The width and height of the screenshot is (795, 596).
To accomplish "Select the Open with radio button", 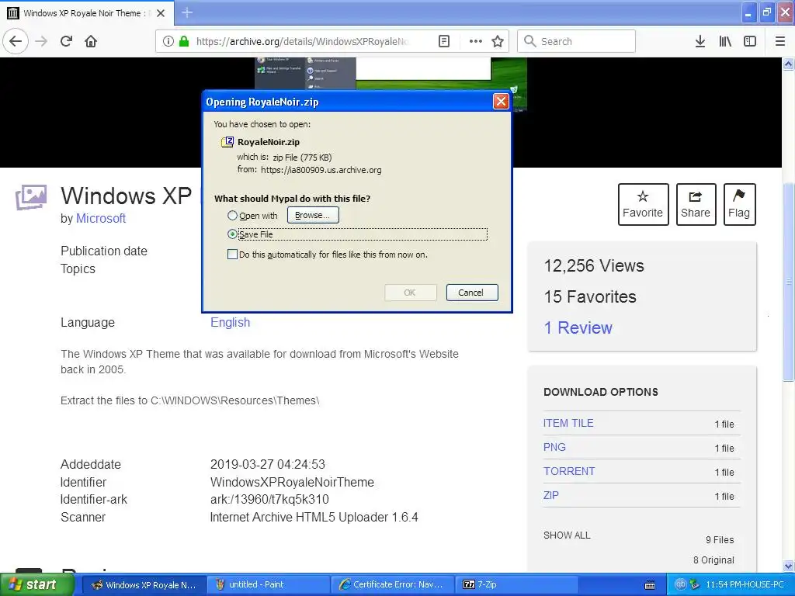I will click(x=232, y=216).
